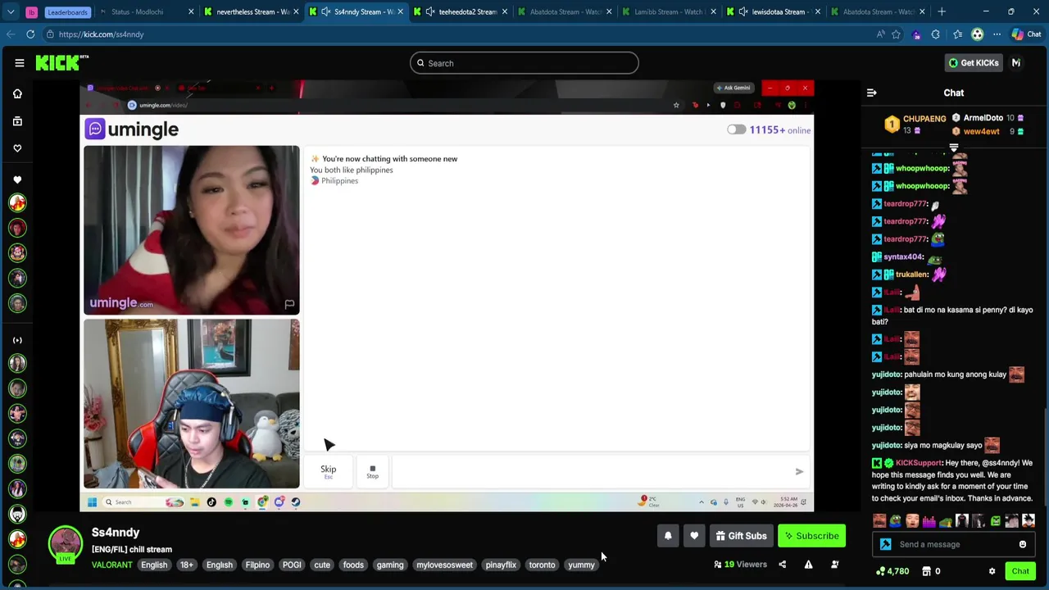Open channel points balance 4,780
This screenshot has width=1049, height=590.
coord(892,571)
